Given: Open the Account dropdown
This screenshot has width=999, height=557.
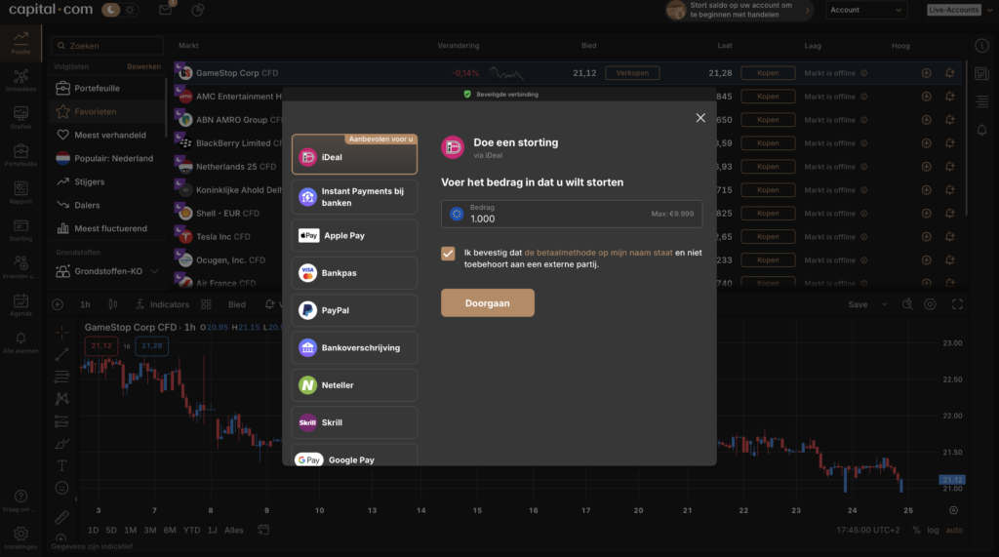Looking at the screenshot, I should pyautogui.click(x=866, y=10).
